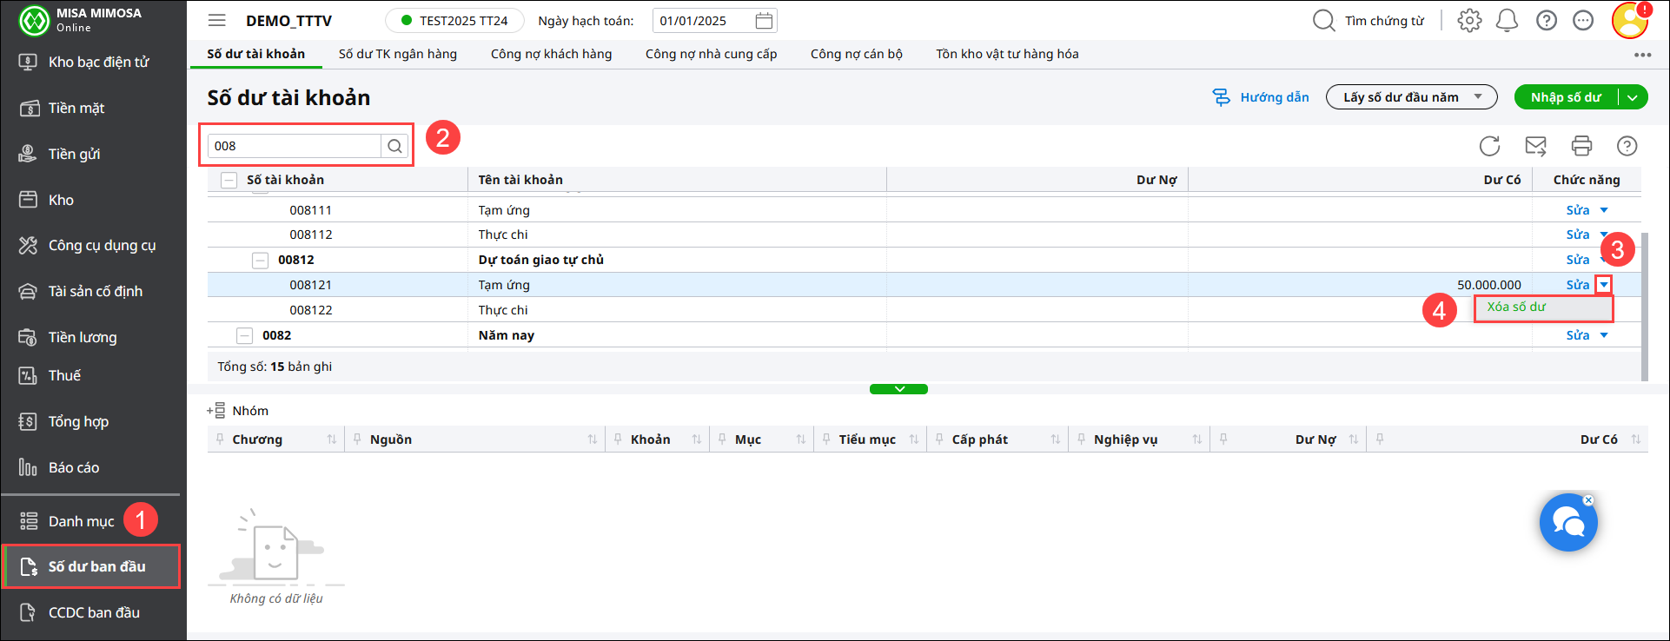The image size is (1670, 641).
Task: Open the more options chat bubble icon
Action: [x=1583, y=20]
